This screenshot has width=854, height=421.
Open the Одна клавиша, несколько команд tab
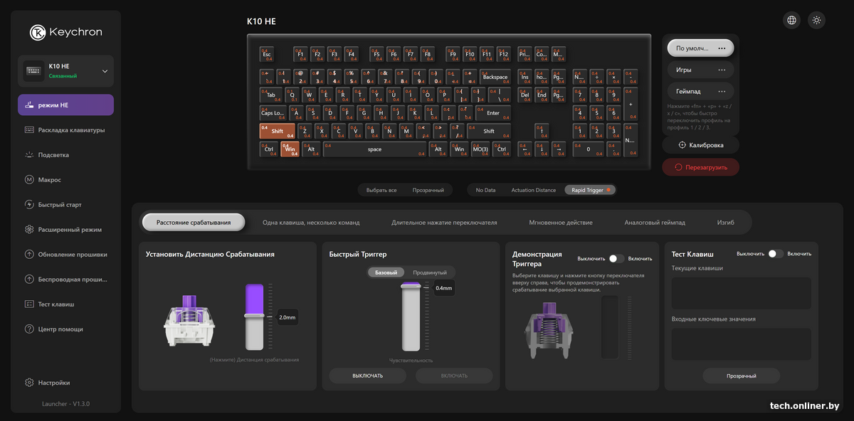(311, 223)
